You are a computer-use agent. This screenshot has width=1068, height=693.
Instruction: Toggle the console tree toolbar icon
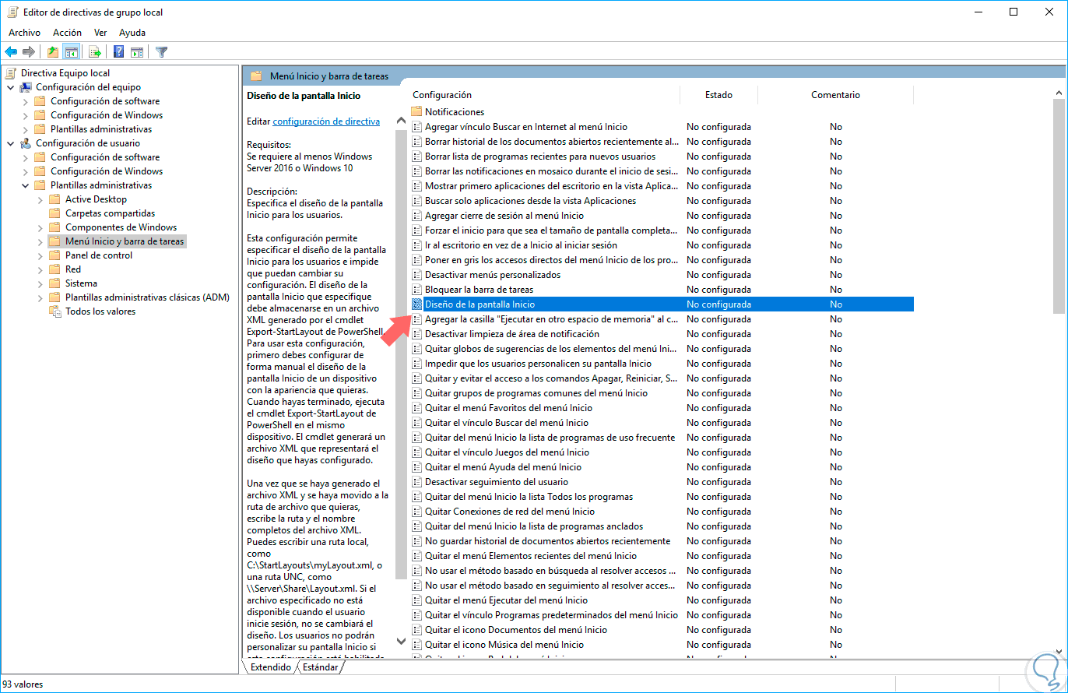(x=71, y=52)
